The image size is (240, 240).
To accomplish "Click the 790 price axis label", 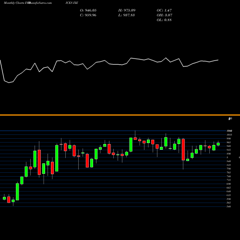I will pos(229,168).
